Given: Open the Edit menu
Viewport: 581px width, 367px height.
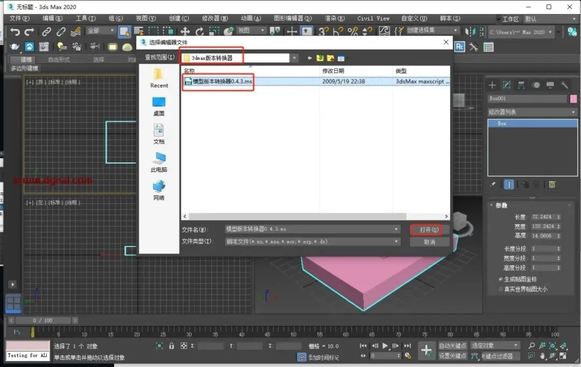Looking at the screenshot, I should pyautogui.click(x=52, y=18).
